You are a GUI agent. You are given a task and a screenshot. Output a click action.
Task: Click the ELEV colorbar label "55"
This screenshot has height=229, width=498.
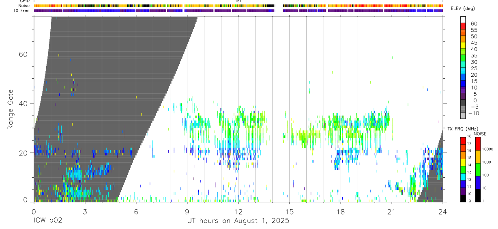pyautogui.click(x=474, y=30)
